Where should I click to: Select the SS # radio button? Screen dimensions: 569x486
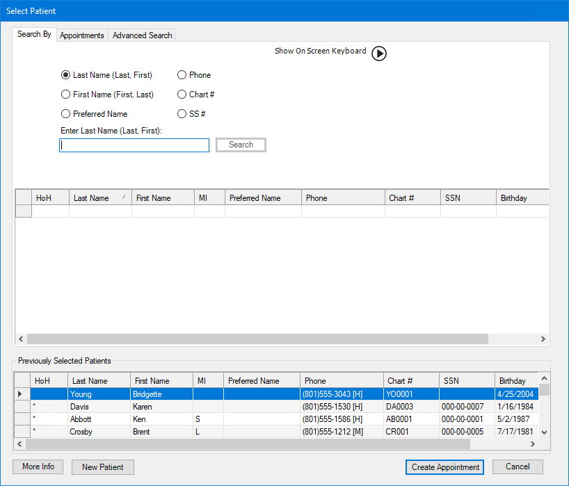pyautogui.click(x=182, y=114)
